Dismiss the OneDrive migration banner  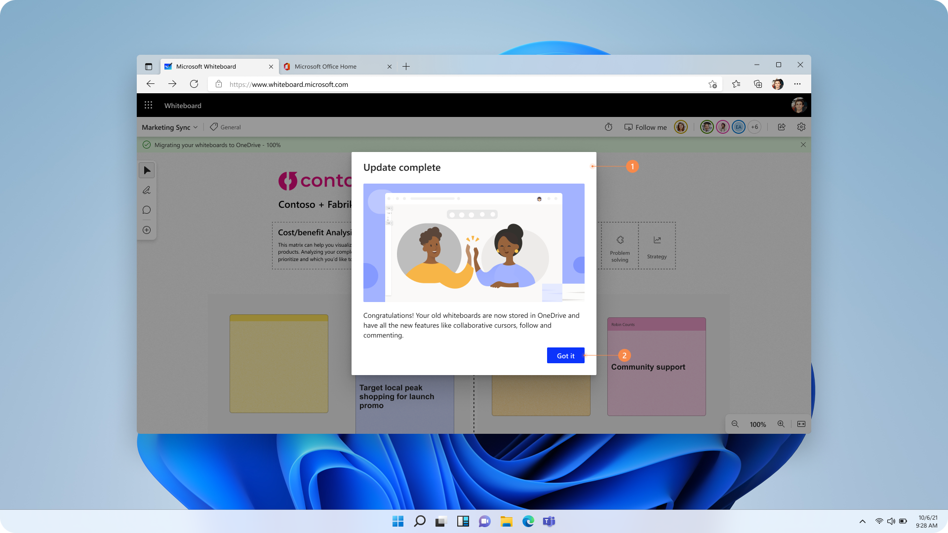coord(803,145)
